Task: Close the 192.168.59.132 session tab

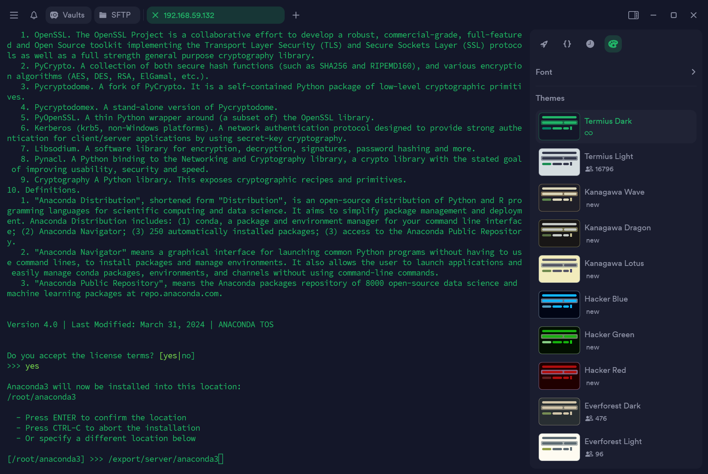Action: [x=155, y=15]
